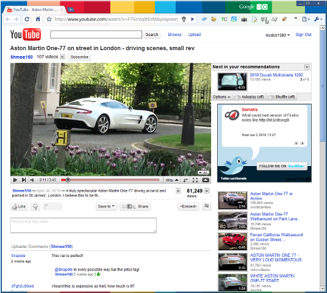327x293 pixels.
Task: Collapse Next in your recommendations panel
Action: tap(307, 67)
